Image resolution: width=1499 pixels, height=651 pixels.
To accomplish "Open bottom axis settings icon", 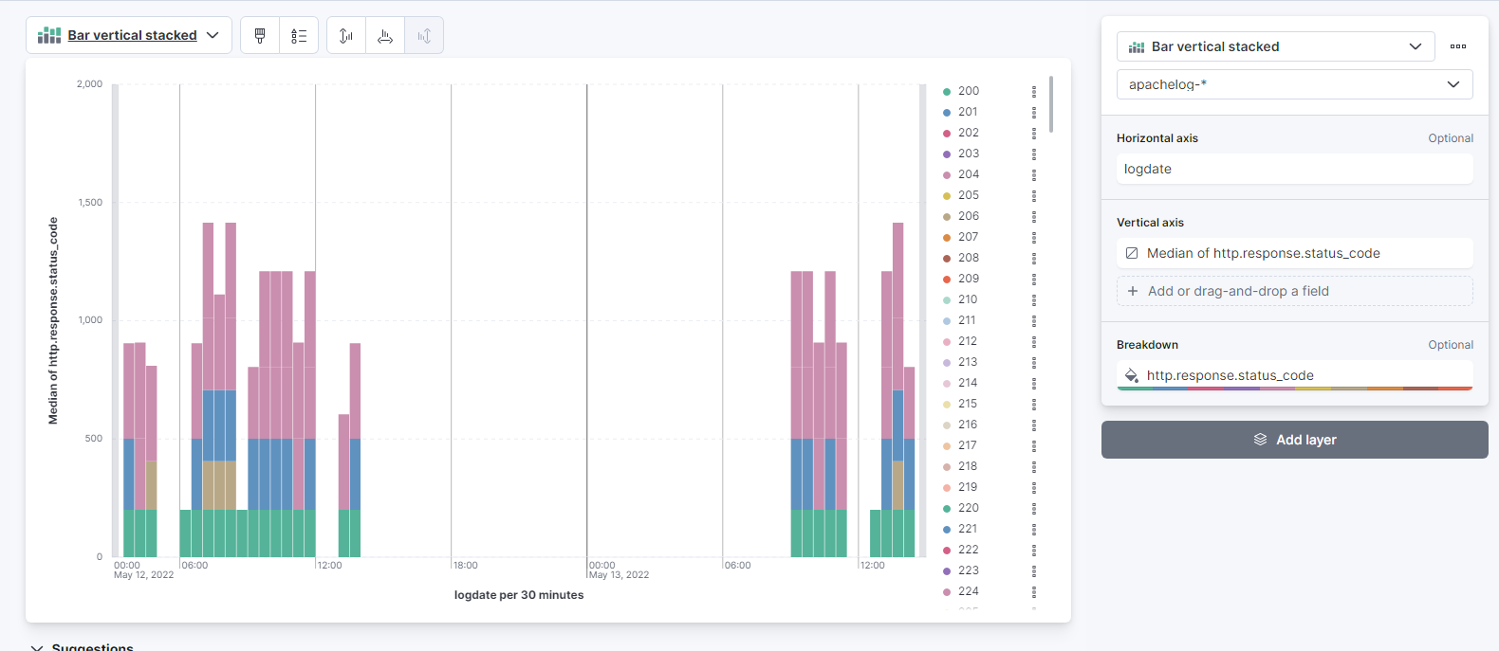I will [385, 35].
